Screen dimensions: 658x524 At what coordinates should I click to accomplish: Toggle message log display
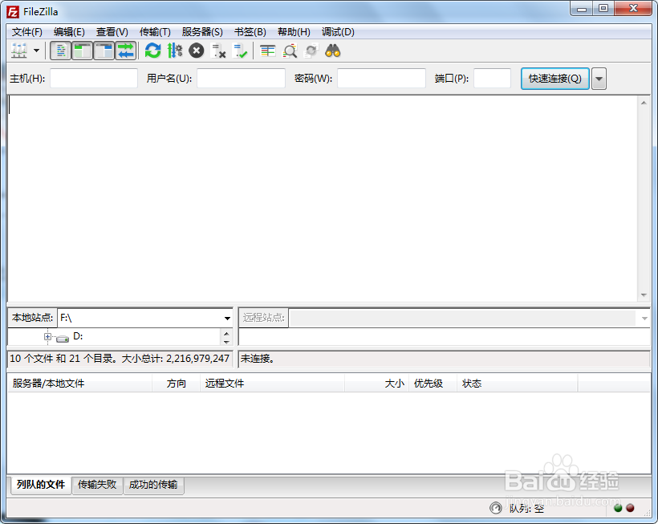[x=60, y=51]
